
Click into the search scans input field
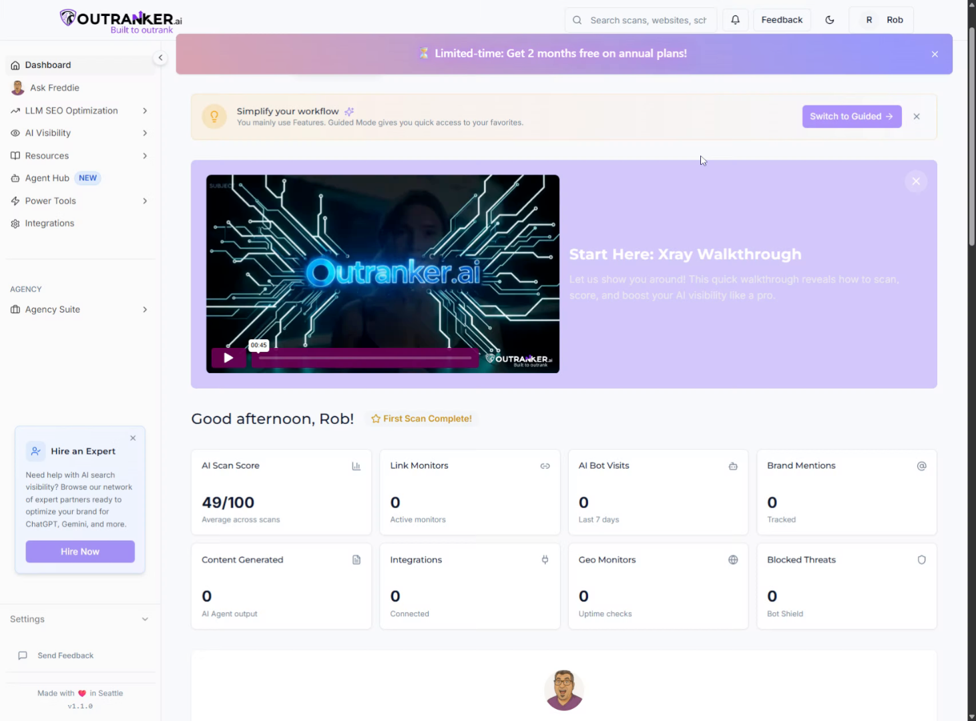tap(641, 20)
